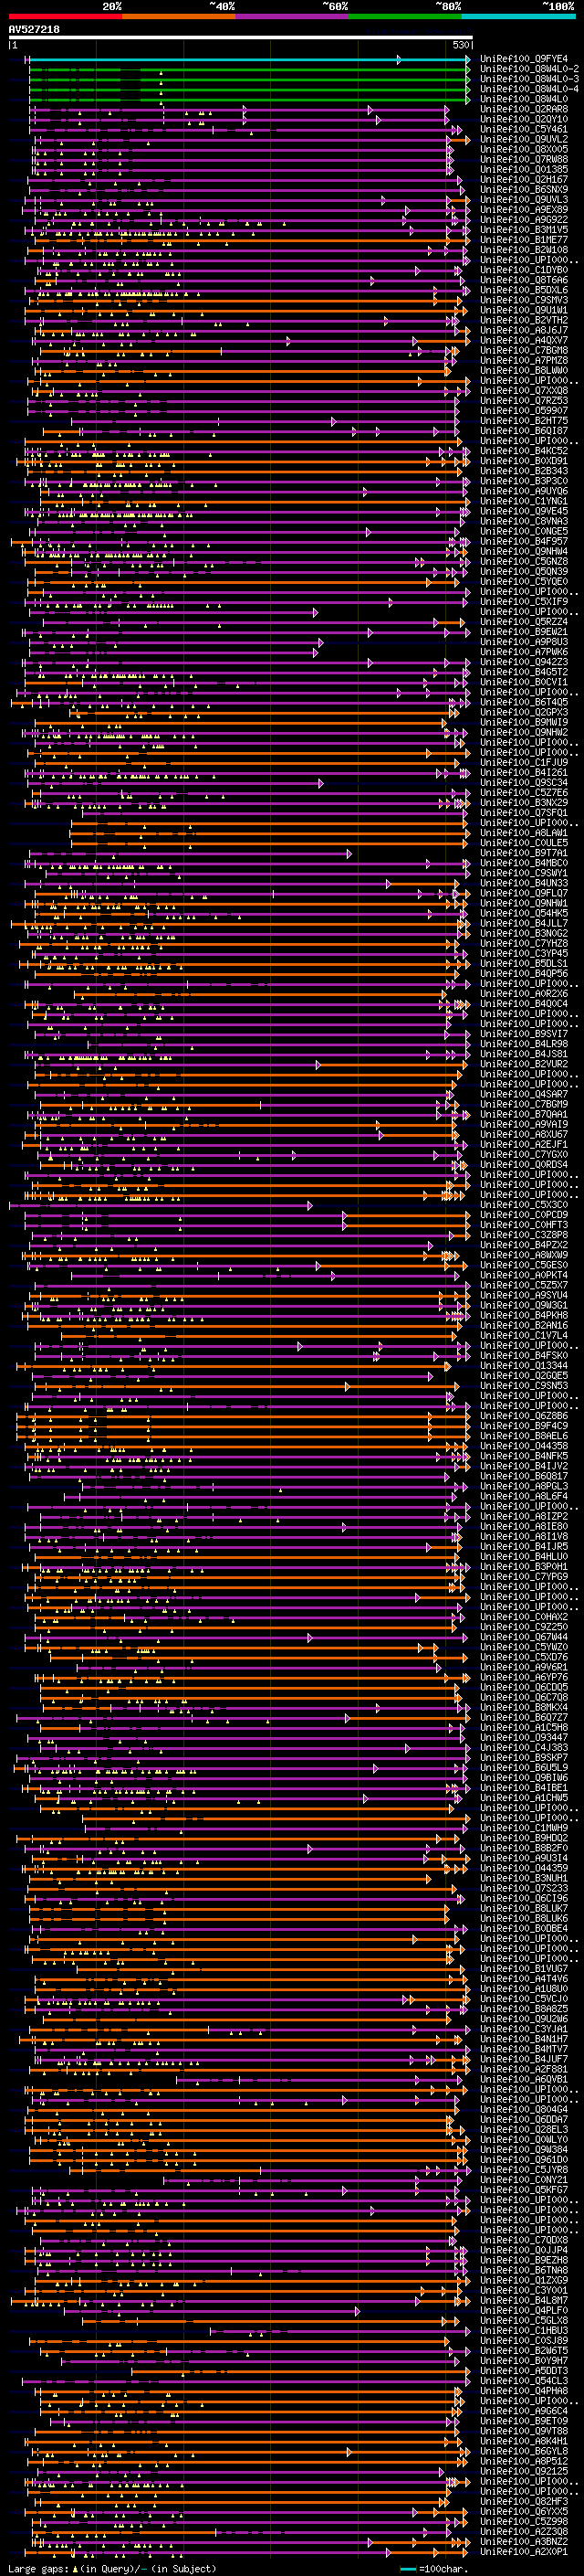Select label UniRef100_B1ME77
This screenshot has height=2576, width=584.
click(x=524, y=240)
